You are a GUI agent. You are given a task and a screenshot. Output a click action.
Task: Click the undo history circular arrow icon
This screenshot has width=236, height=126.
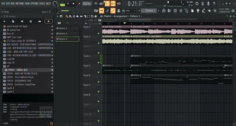(x=197, y=3)
